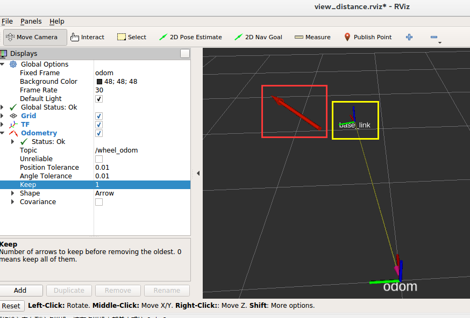Image resolution: width=470 pixels, height=318 pixels.
Task: Collapse the left panel with arrow handle
Action: (x=198, y=174)
